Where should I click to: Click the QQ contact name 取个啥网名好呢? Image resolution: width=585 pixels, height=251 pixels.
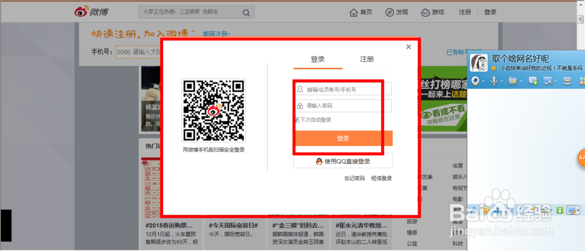(520, 58)
